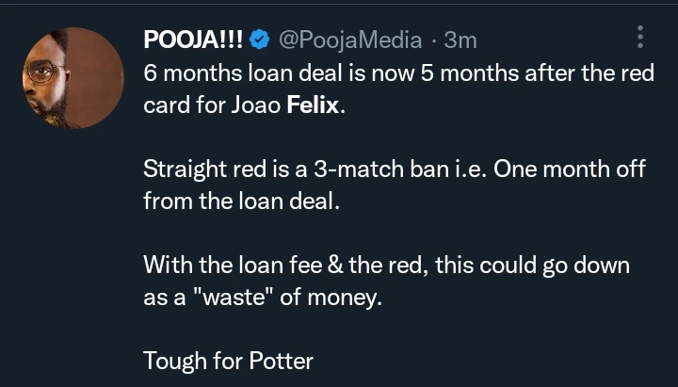
Task: Click the 3m tweet timestamp
Action: (x=460, y=40)
